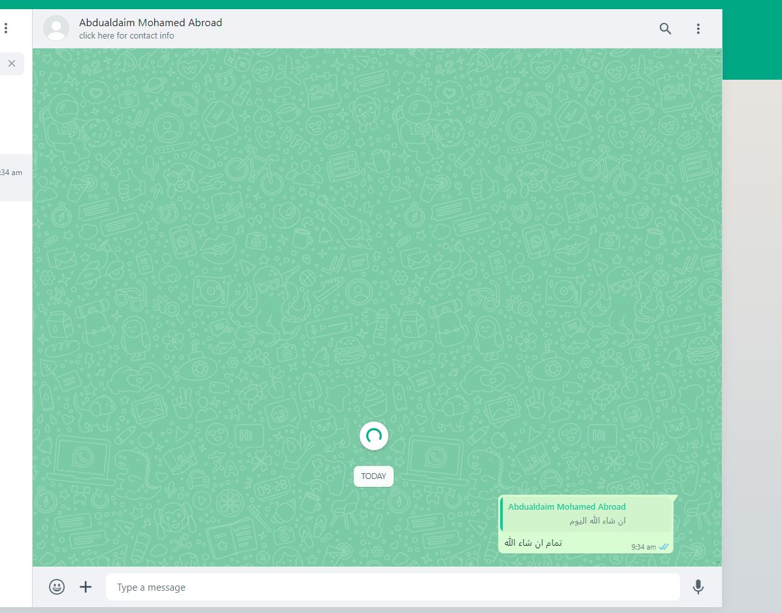The image size is (782, 613).
Task: Open search in the conversation header
Action: click(x=666, y=29)
